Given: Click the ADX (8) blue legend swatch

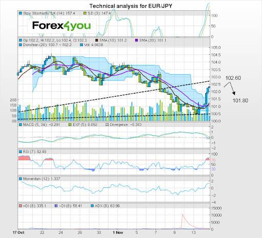Looking at the screenshot, I should pyautogui.click(x=92, y=206).
